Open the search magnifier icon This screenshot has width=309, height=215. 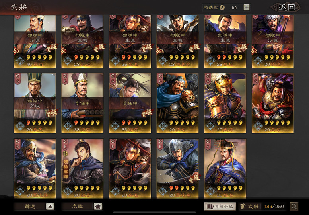(x=293, y=207)
